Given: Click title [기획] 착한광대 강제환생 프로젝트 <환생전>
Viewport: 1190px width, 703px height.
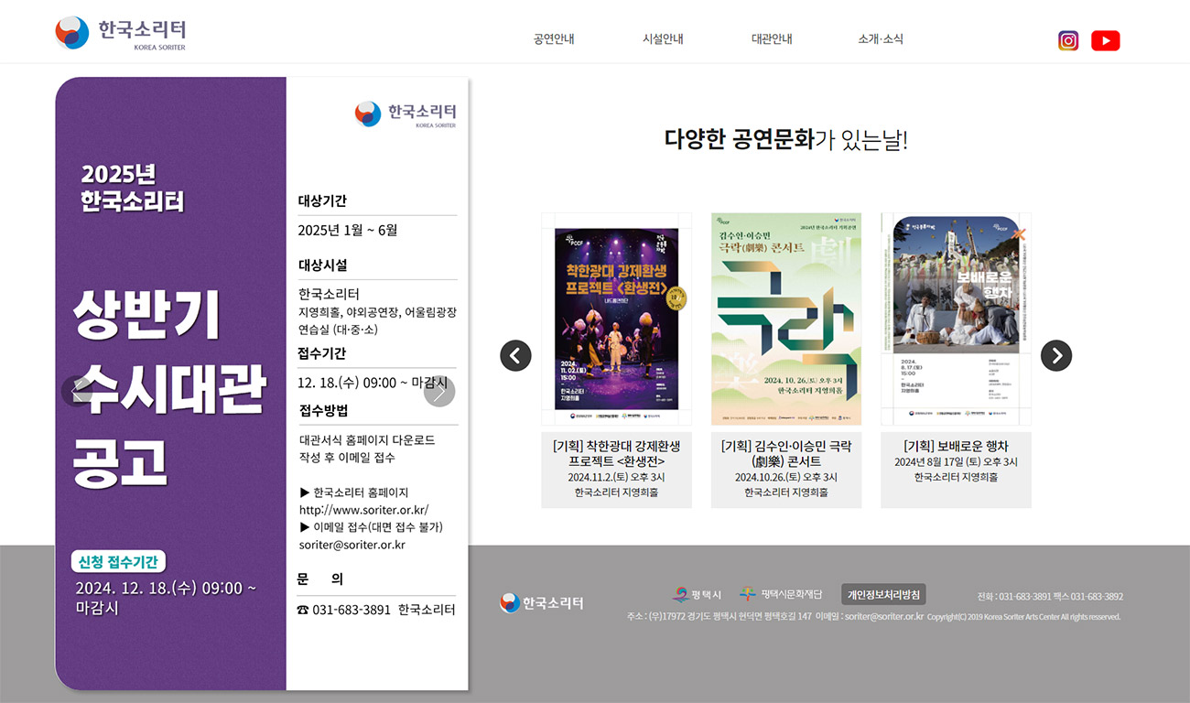Looking at the screenshot, I should (x=616, y=453).
